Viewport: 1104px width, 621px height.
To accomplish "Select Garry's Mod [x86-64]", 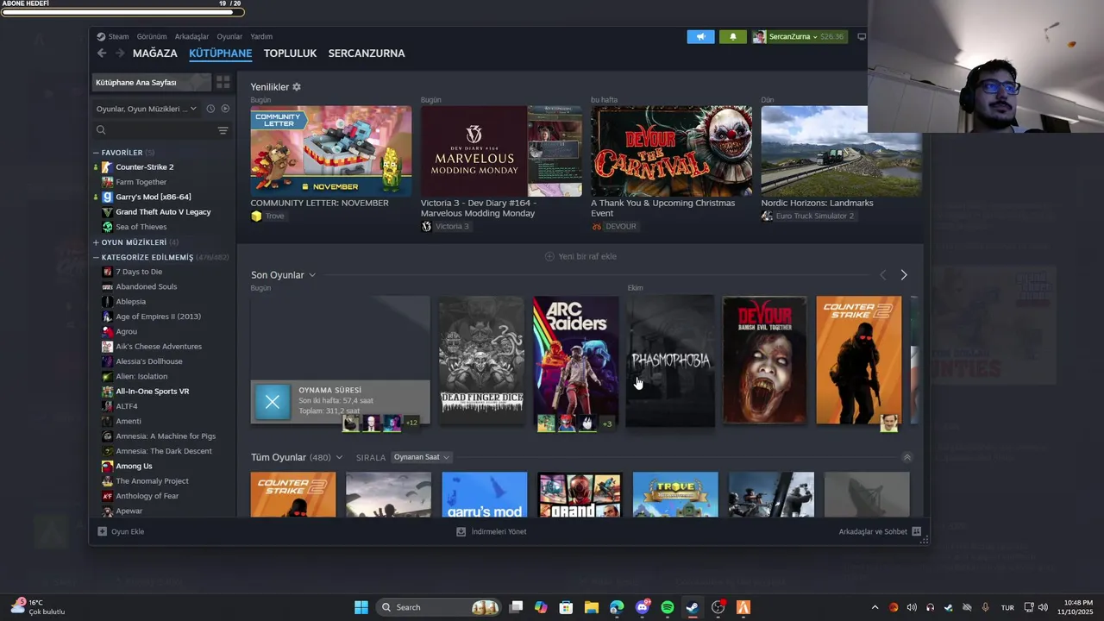I will click(153, 197).
